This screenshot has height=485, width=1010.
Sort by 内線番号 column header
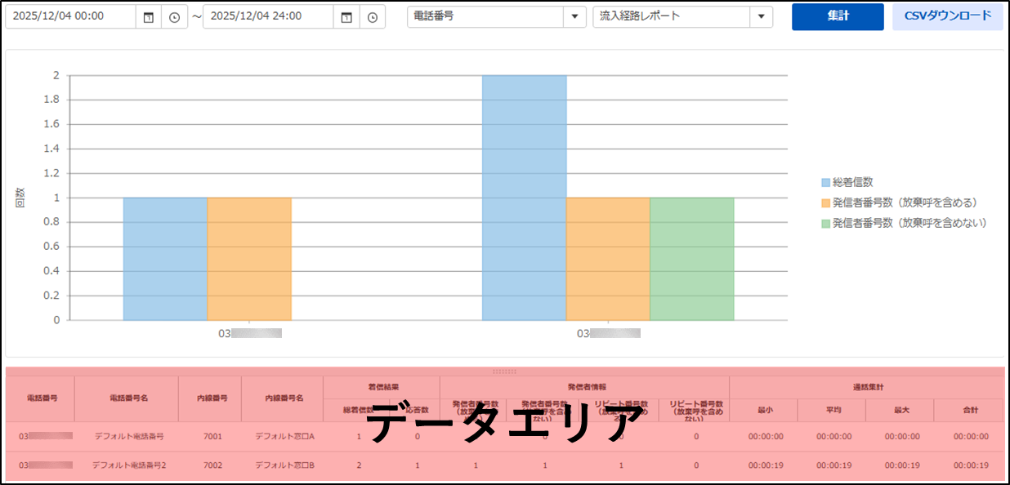point(210,398)
